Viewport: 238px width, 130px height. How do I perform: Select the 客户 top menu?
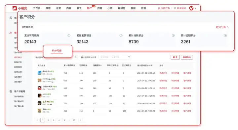[89, 8]
